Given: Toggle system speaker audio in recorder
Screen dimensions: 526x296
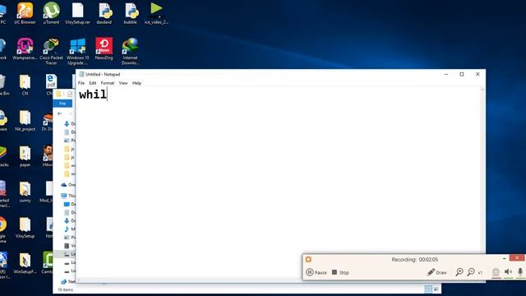Looking at the screenshot, I should coord(508,272).
